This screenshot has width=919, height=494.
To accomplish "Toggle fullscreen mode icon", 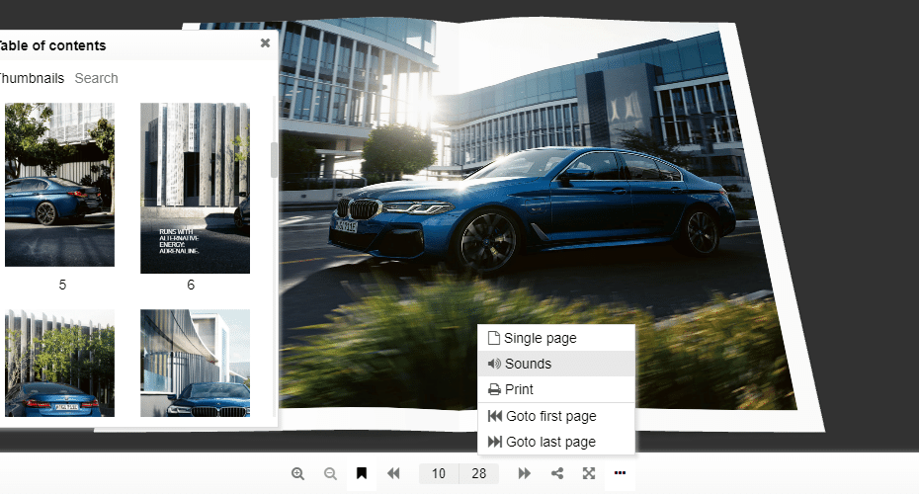I will [x=589, y=473].
